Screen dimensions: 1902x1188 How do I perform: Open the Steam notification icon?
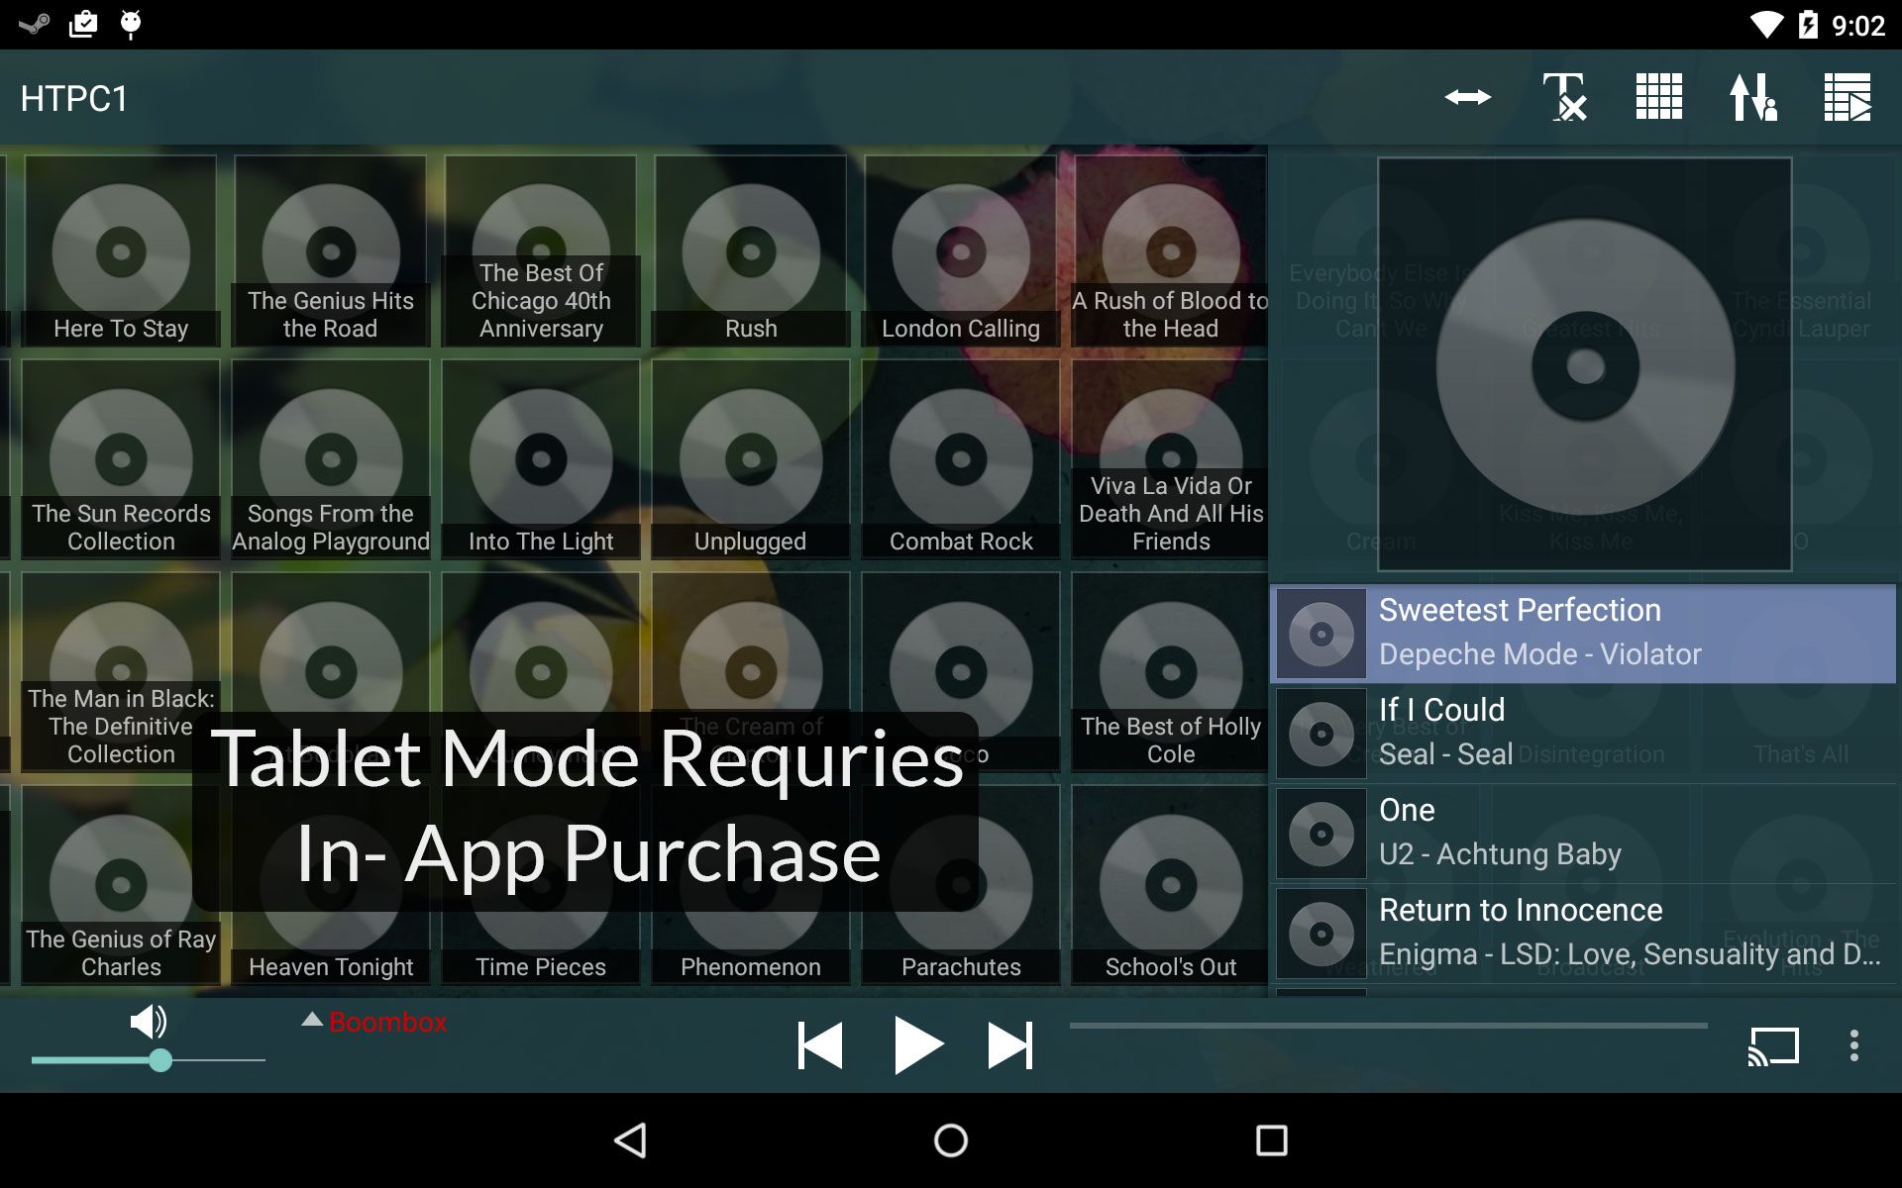pos(35,24)
